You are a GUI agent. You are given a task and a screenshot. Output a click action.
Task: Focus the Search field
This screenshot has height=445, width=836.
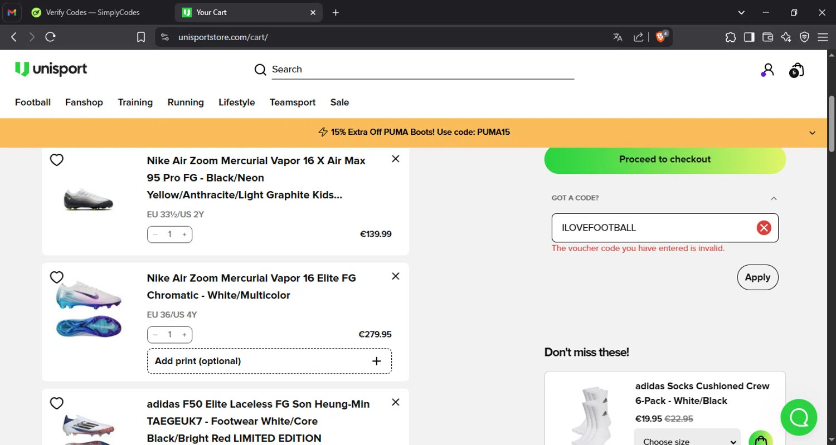pyautogui.click(x=423, y=70)
